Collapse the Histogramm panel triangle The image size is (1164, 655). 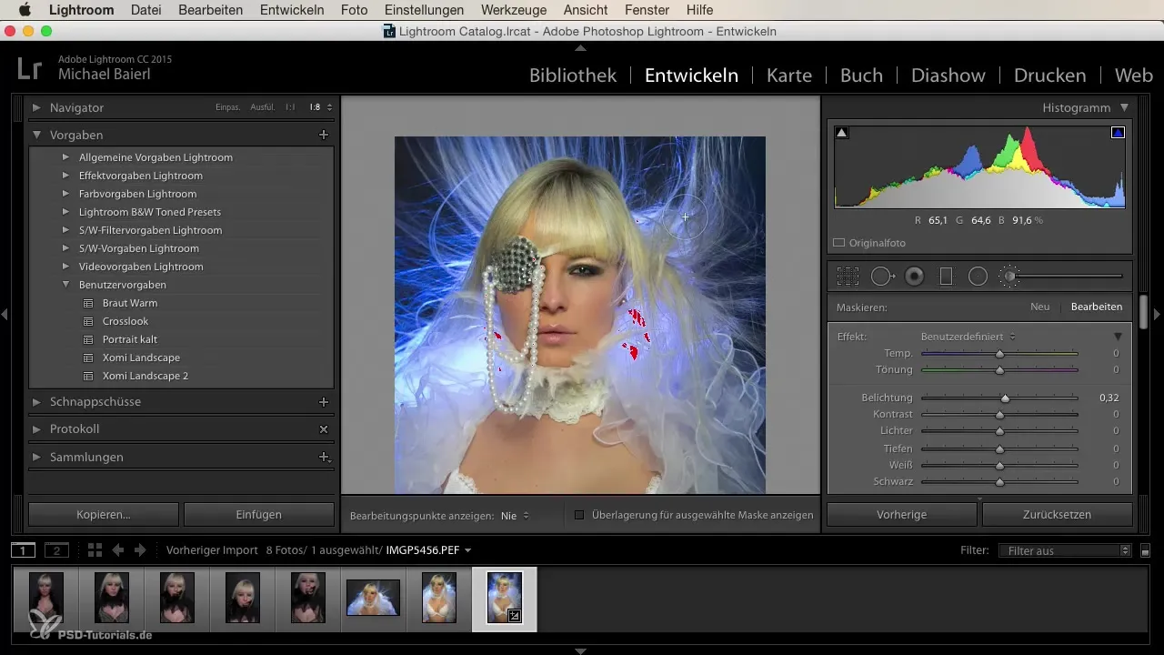(1125, 107)
